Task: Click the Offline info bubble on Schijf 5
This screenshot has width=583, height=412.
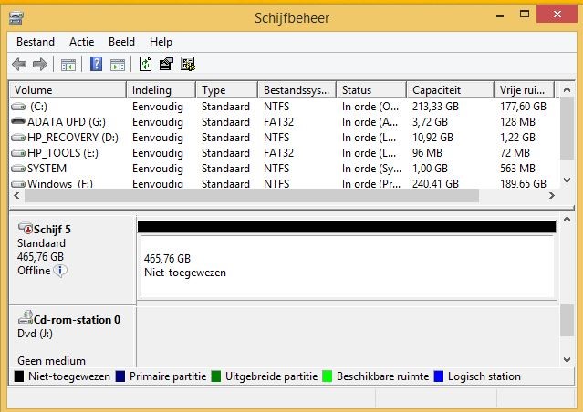Action: [60, 271]
